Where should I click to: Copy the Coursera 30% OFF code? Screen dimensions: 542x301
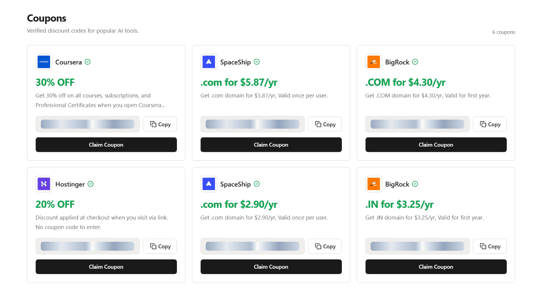click(160, 124)
